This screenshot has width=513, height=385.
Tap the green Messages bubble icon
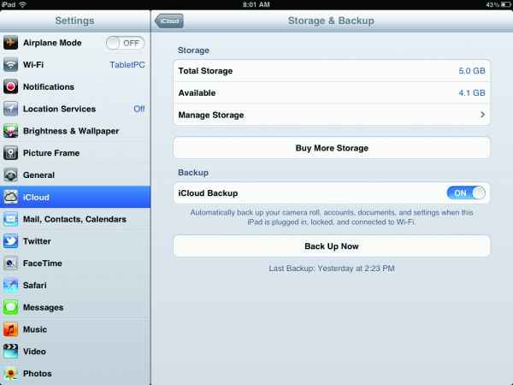tap(10, 307)
